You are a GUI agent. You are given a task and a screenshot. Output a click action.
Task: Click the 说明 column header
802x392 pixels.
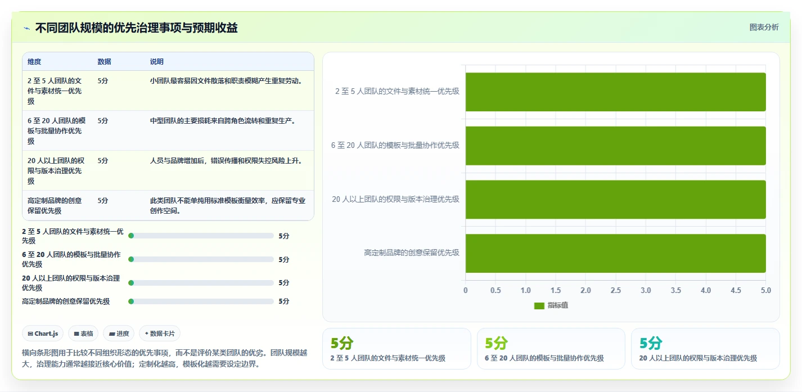point(156,62)
